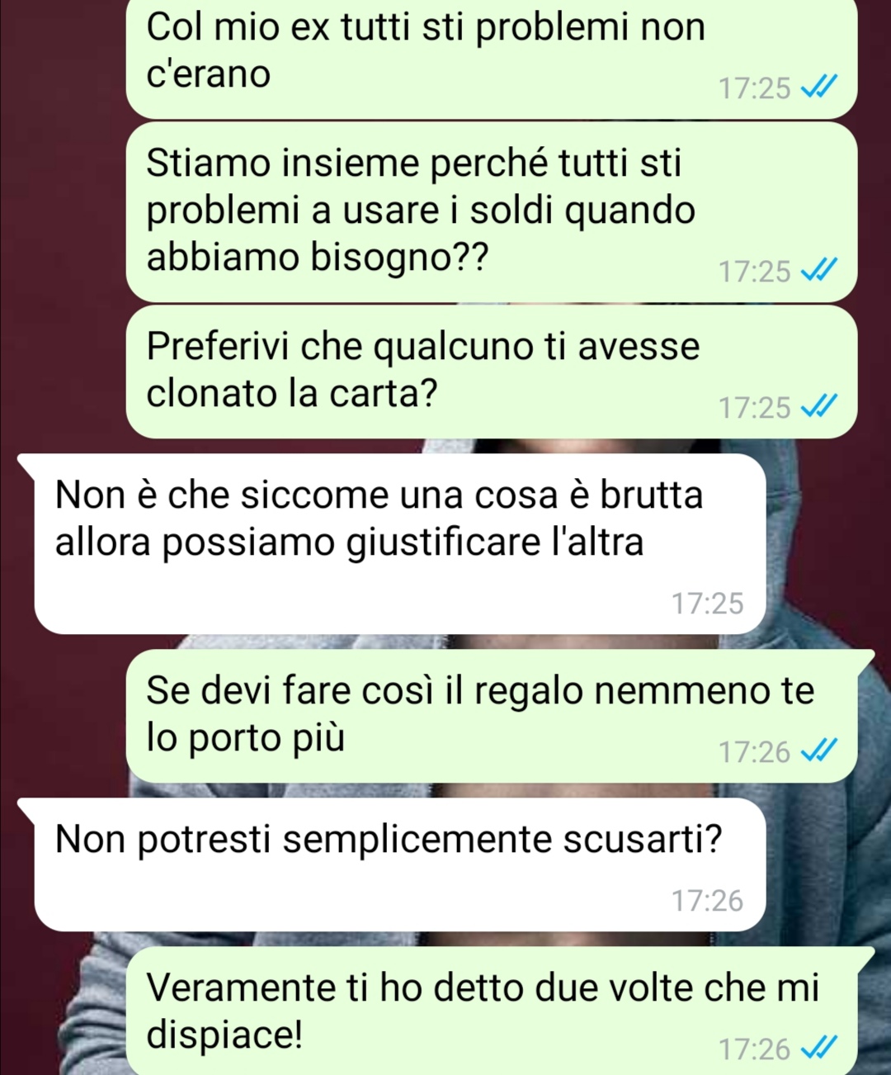891x1075 pixels.
Task: Tap the read ticks on "lo porto più" message
Action: click(x=819, y=751)
